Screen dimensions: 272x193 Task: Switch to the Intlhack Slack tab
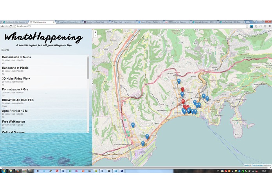pos(95,22)
